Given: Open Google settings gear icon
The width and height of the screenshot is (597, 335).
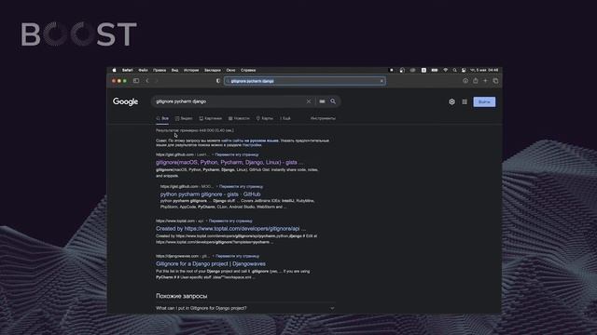Looking at the screenshot, I should (451, 101).
